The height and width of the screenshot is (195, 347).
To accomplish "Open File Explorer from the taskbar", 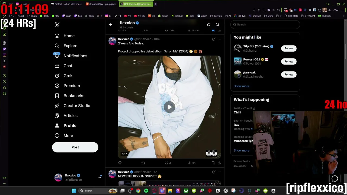I will click(x=170, y=191).
